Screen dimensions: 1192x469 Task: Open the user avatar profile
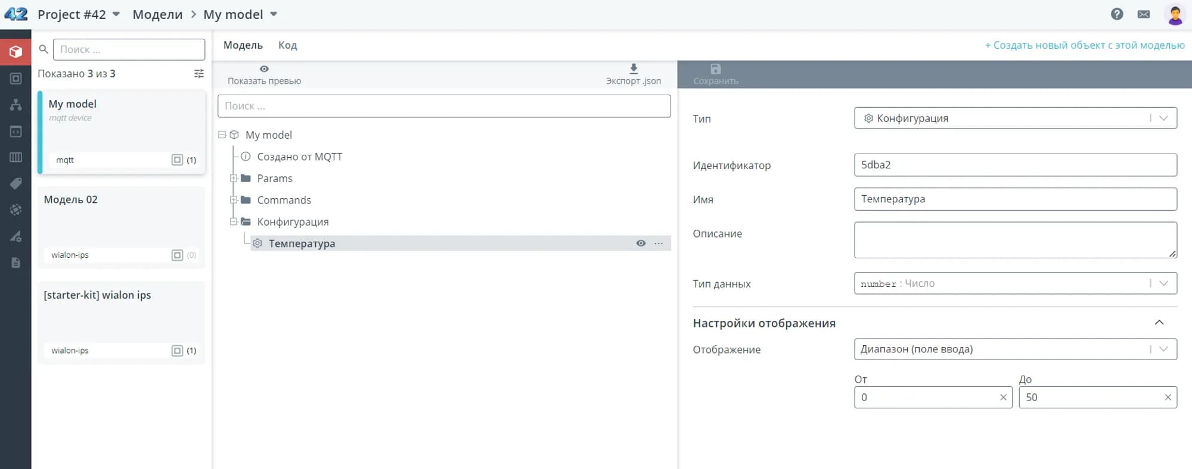tap(1175, 15)
